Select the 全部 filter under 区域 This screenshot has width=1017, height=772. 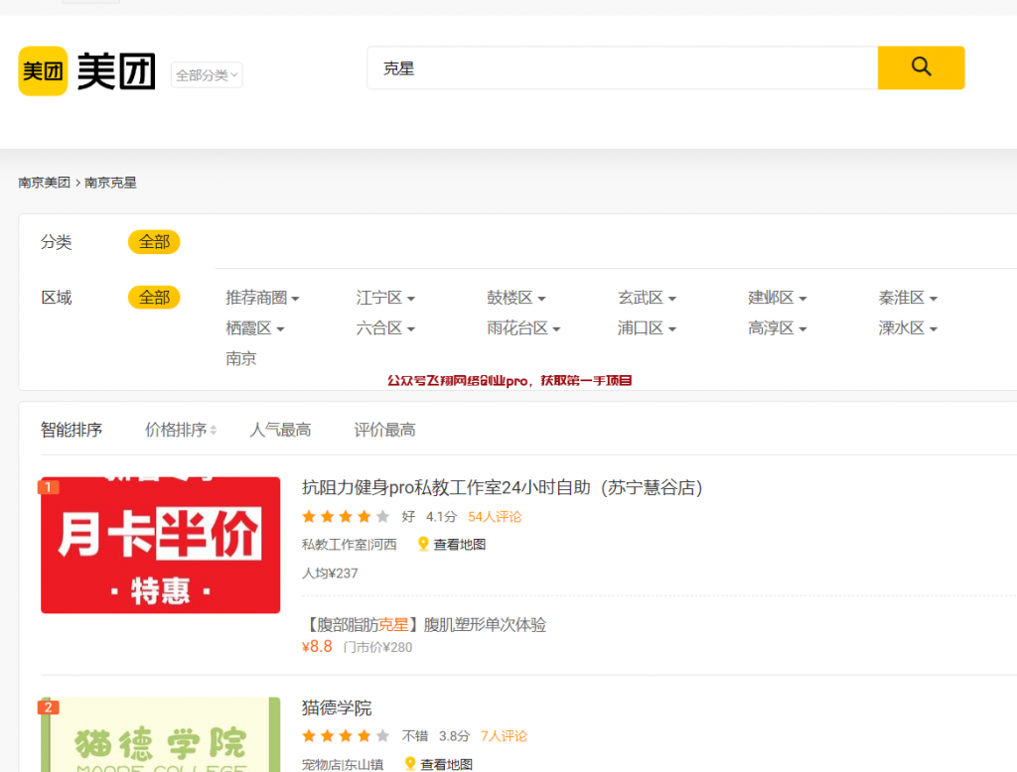[154, 297]
